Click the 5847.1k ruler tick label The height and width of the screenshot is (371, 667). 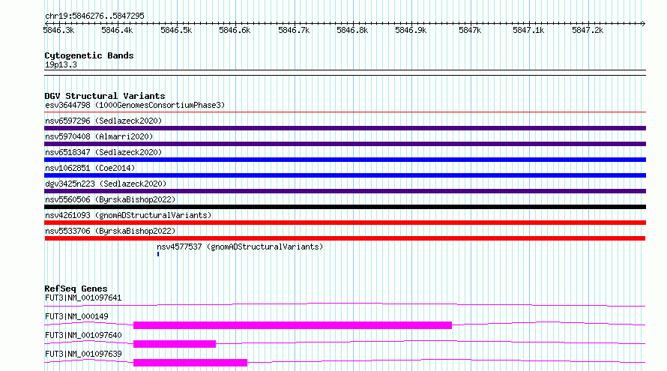click(528, 30)
